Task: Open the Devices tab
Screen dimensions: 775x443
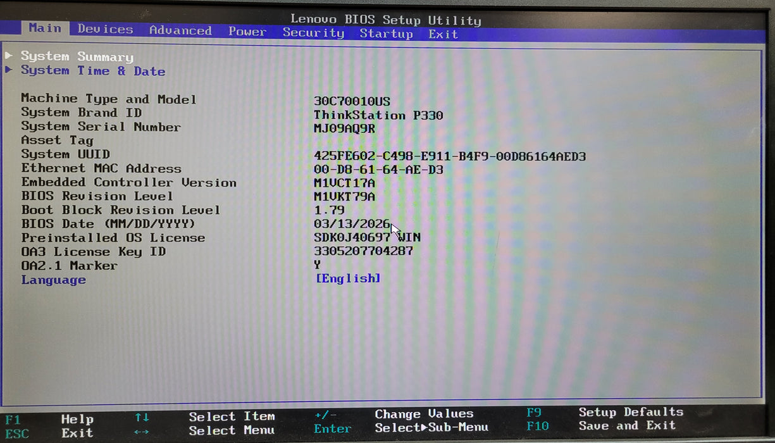Action: [105, 29]
